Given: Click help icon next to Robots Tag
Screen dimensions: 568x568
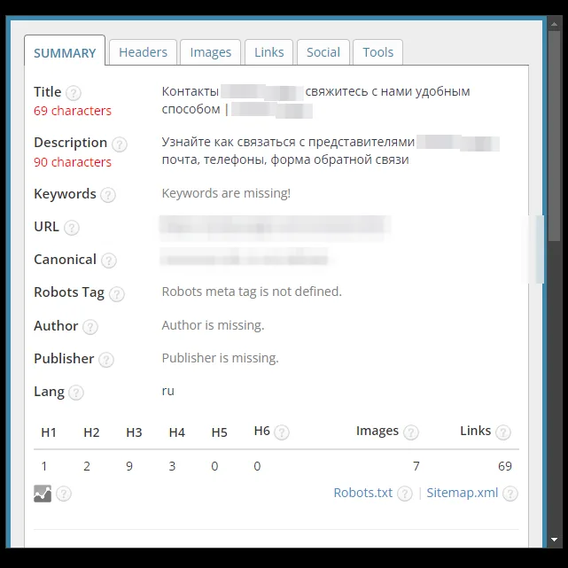Looking at the screenshot, I should (x=117, y=294).
